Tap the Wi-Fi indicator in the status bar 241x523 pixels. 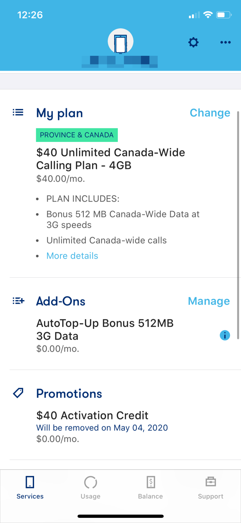[x=208, y=14]
